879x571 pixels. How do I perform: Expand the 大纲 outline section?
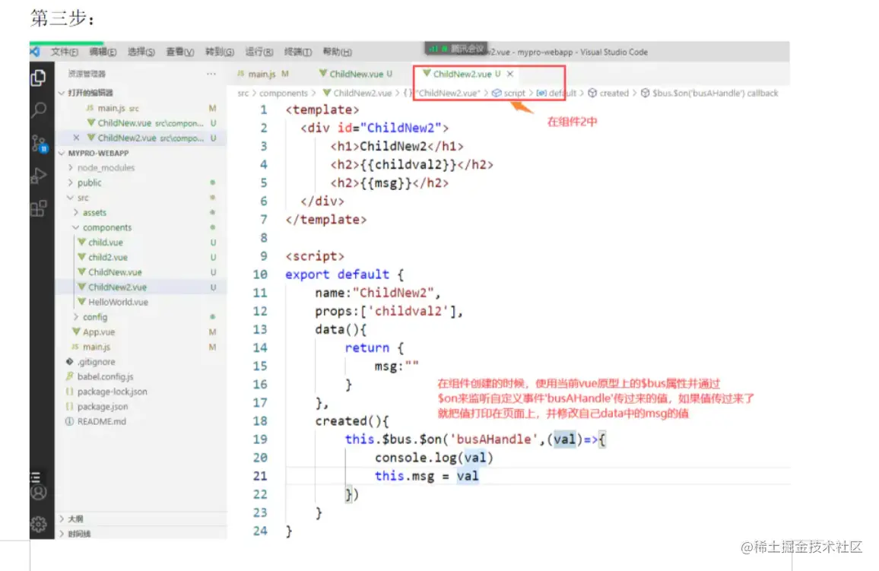[75, 519]
